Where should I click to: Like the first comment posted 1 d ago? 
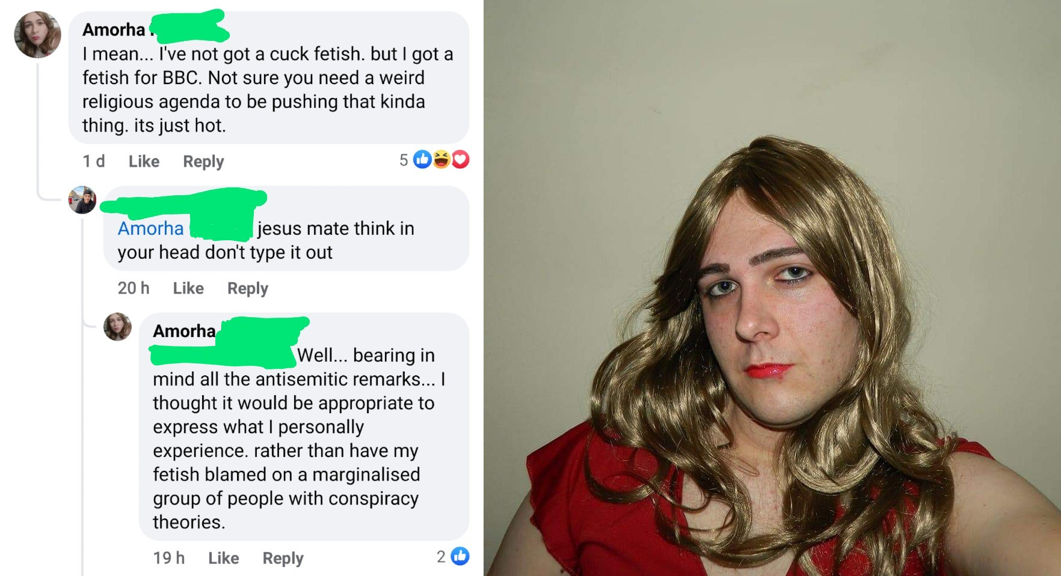(144, 161)
